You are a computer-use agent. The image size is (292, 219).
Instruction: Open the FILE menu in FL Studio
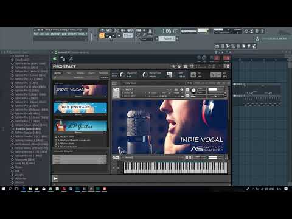(x=36, y=34)
